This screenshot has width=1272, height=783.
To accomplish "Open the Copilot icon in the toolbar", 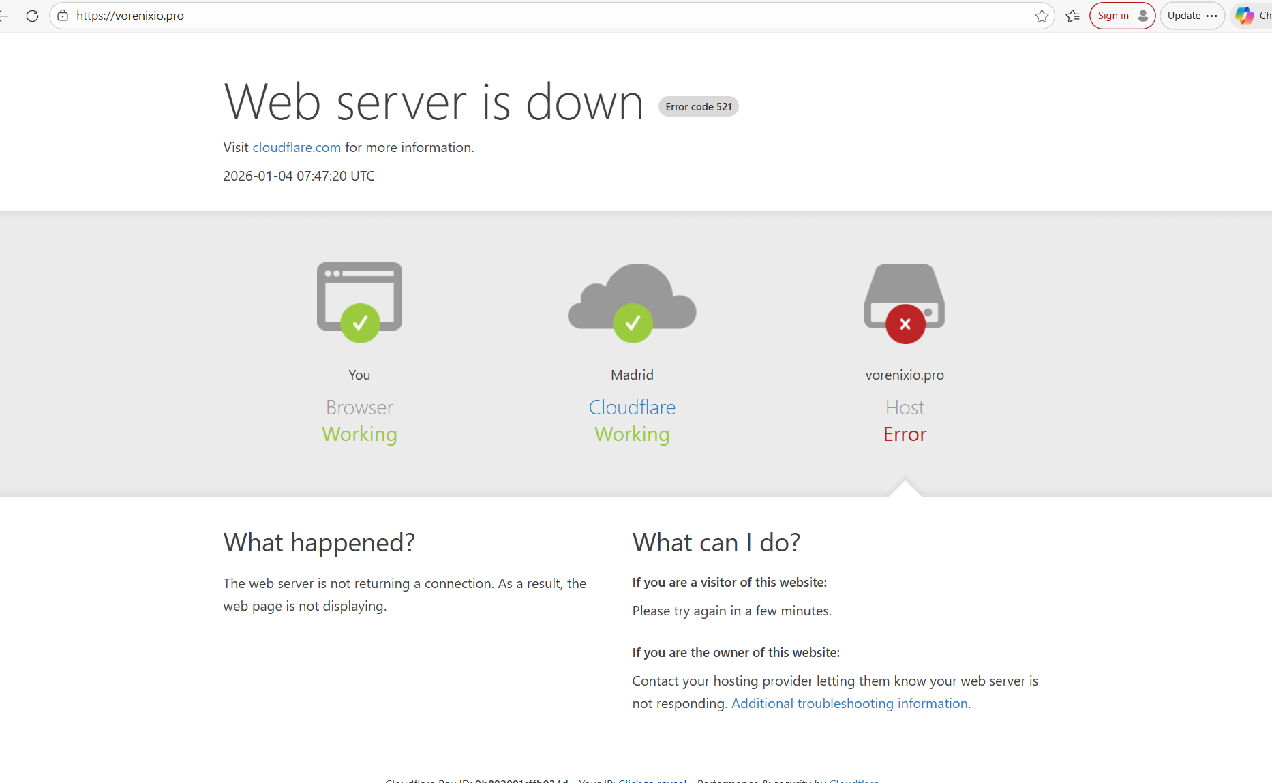I will click(1244, 16).
